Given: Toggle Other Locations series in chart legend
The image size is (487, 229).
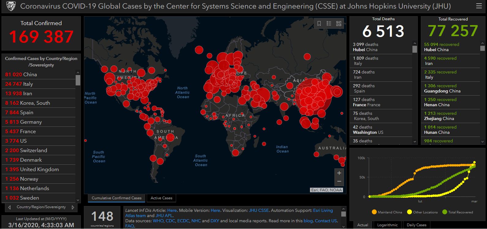Looking at the screenshot, I should point(422,212).
